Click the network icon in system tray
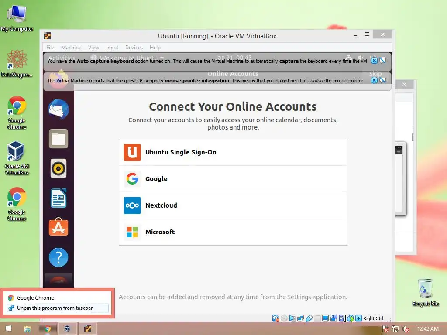Screen dimensions: 447x335 (x=395, y=329)
